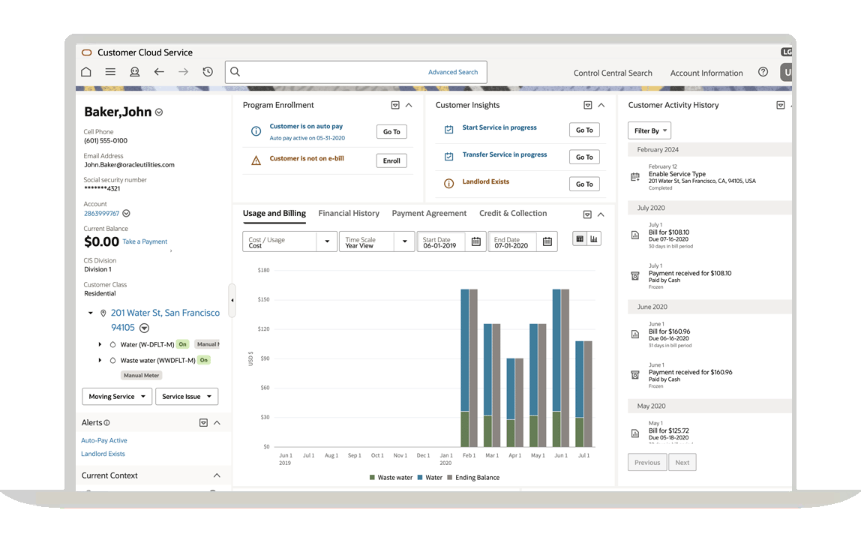Go to the Home icon
This screenshot has height=543, width=861.
click(x=86, y=72)
